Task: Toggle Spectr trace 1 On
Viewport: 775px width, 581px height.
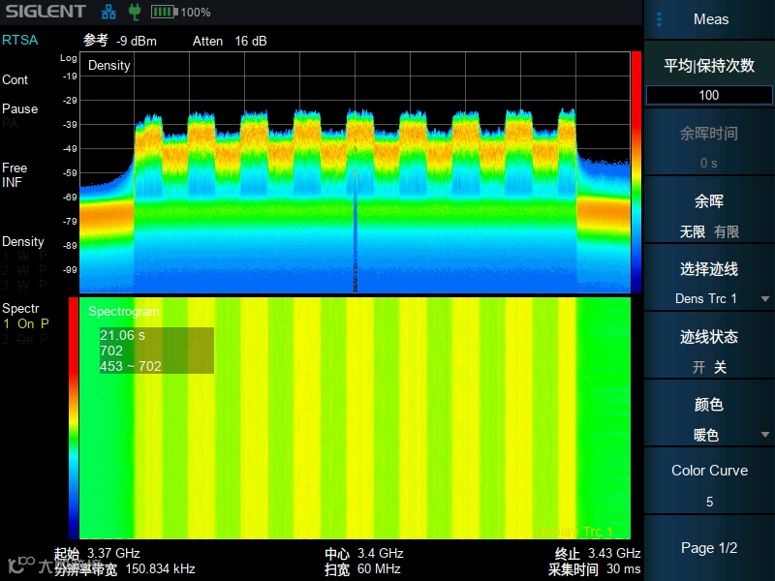Action: pyautogui.click(x=26, y=323)
